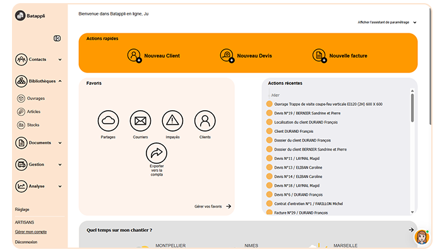The image size is (442, 252).
Task: Open the Impayés warning favorite
Action: tap(172, 121)
